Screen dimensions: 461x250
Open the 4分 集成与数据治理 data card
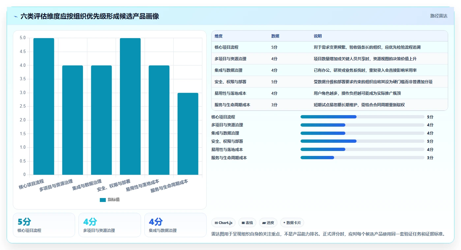point(175,225)
